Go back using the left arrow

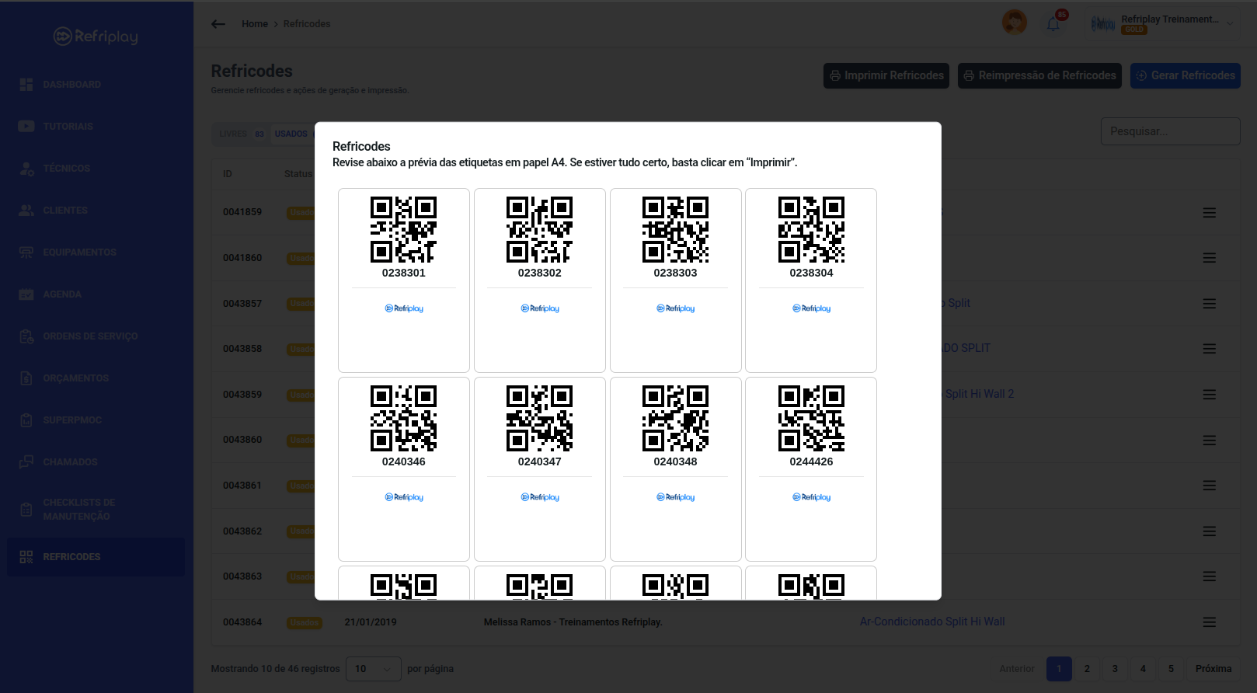coord(218,24)
